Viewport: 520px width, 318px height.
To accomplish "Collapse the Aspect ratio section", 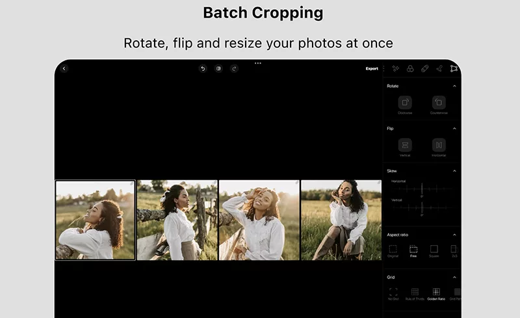I will tap(454, 235).
